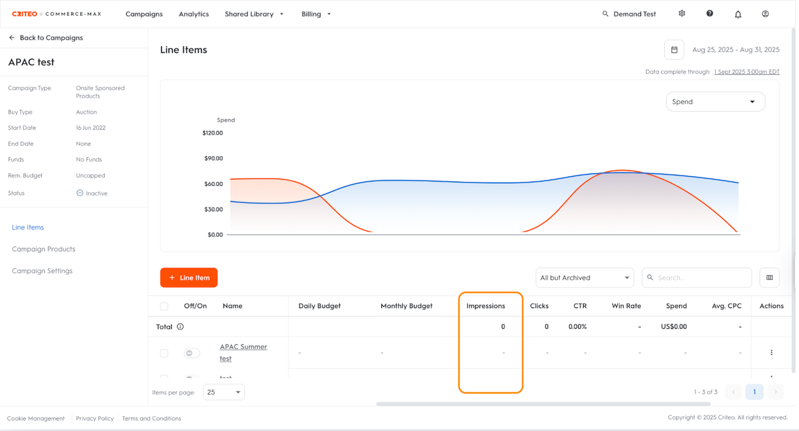
Task: Go Back to Campaigns
Action: [46, 37]
